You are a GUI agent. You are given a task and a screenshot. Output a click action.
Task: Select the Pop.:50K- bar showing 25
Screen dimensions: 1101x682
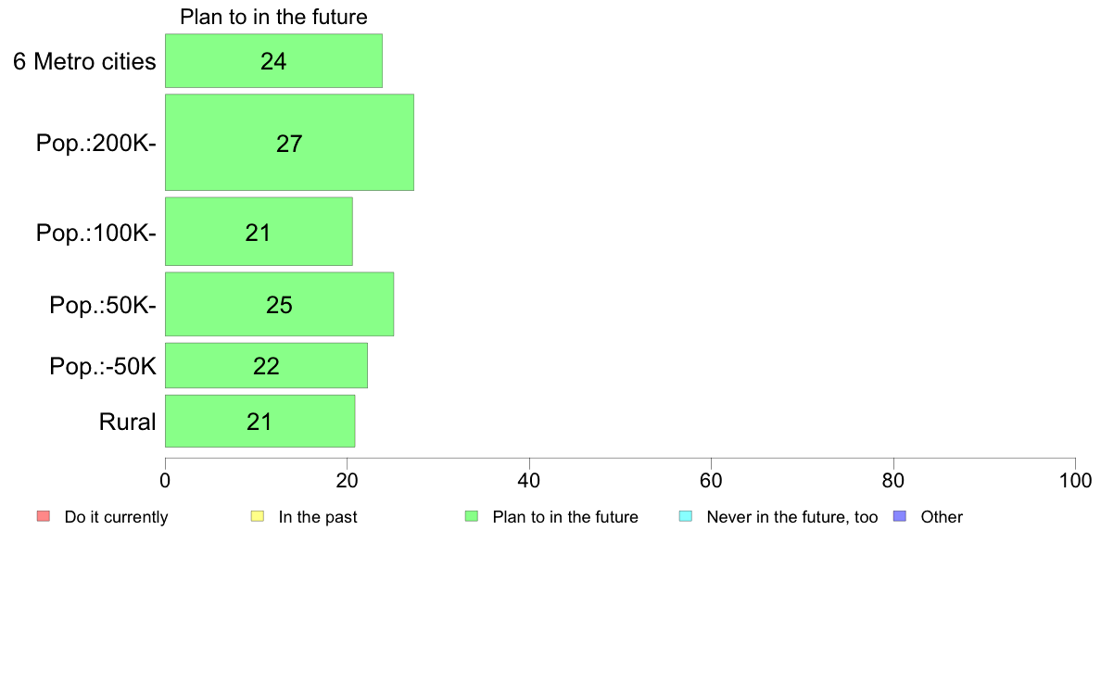280,304
